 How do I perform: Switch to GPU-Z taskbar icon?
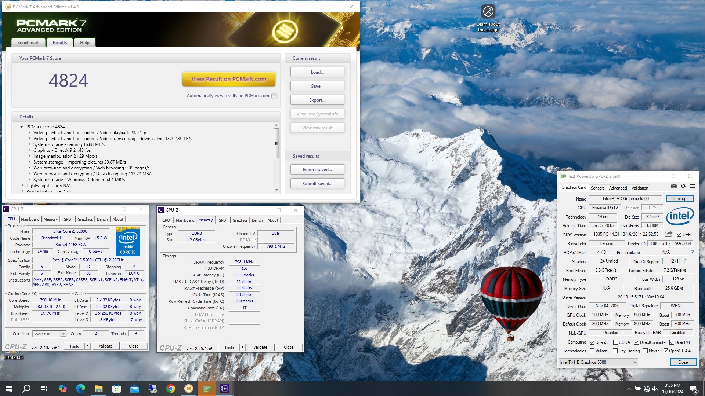point(207,389)
